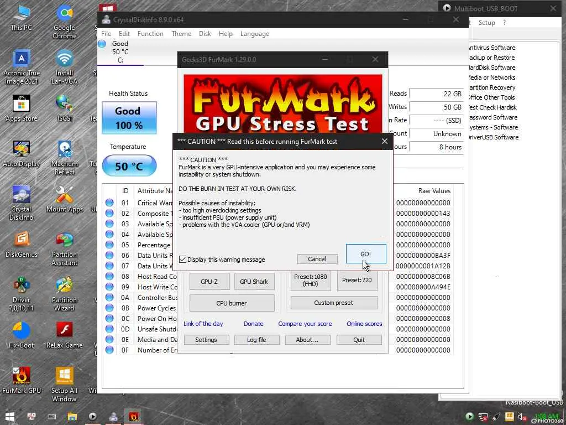This screenshot has width=566, height=425.
Task: Launch Partition Wizard shortcut
Action: [x=64, y=294]
